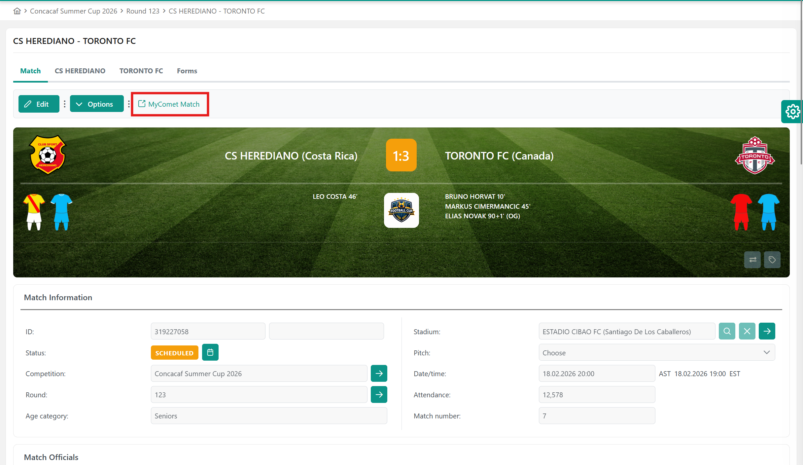
Task: Click the tag icon on pitch banner
Action: [x=772, y=260]
